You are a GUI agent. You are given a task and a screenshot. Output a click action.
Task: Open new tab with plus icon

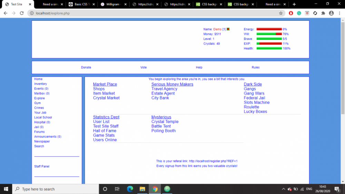point(294,4)
